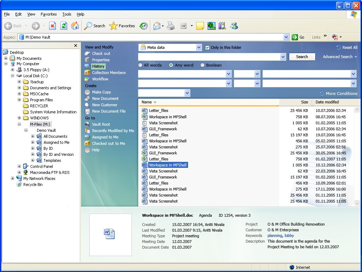Open the Messenger people icon
This screenshot has width=362, height=272.
point(234,26)
